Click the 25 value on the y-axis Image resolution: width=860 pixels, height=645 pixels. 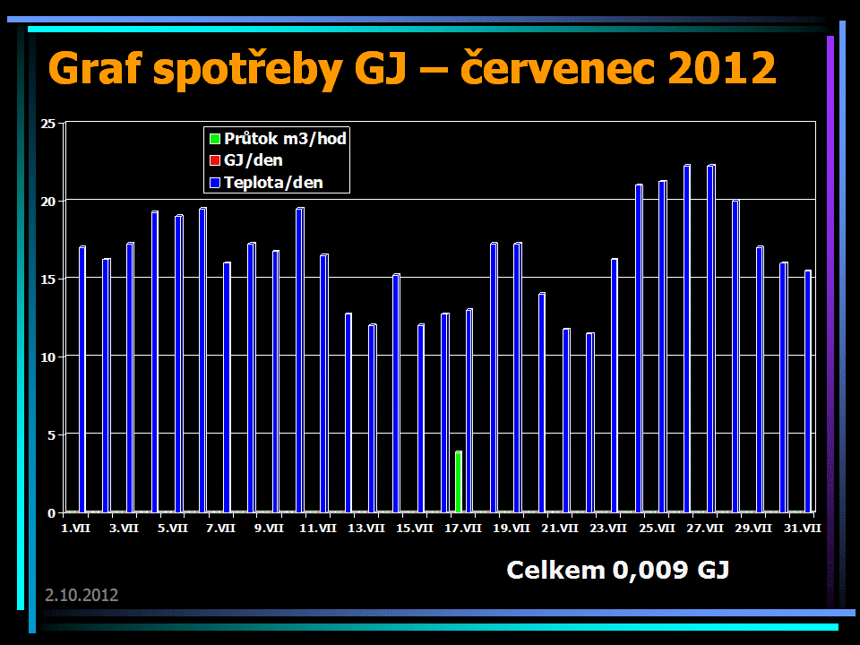point(49,123)
